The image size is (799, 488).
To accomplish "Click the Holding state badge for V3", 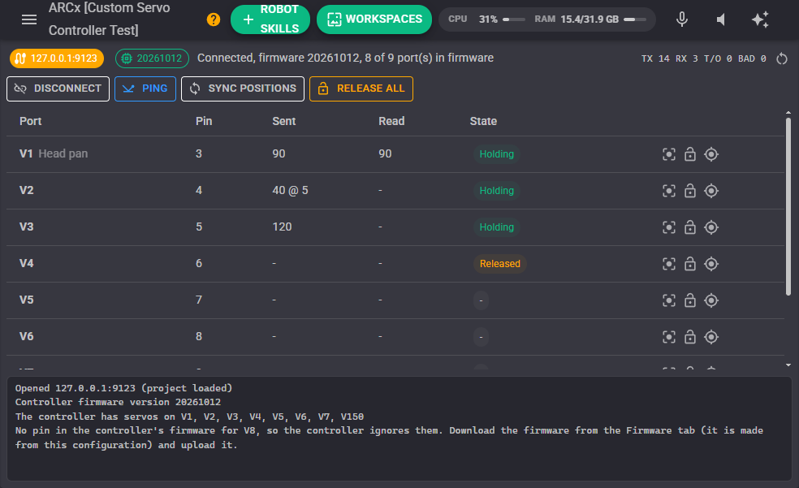I will (x=496, y=227).
